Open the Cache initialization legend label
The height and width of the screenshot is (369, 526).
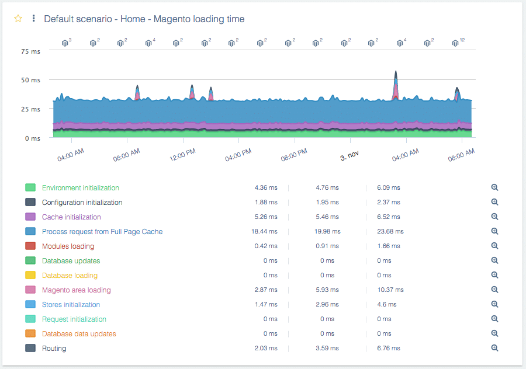point(71,217)
